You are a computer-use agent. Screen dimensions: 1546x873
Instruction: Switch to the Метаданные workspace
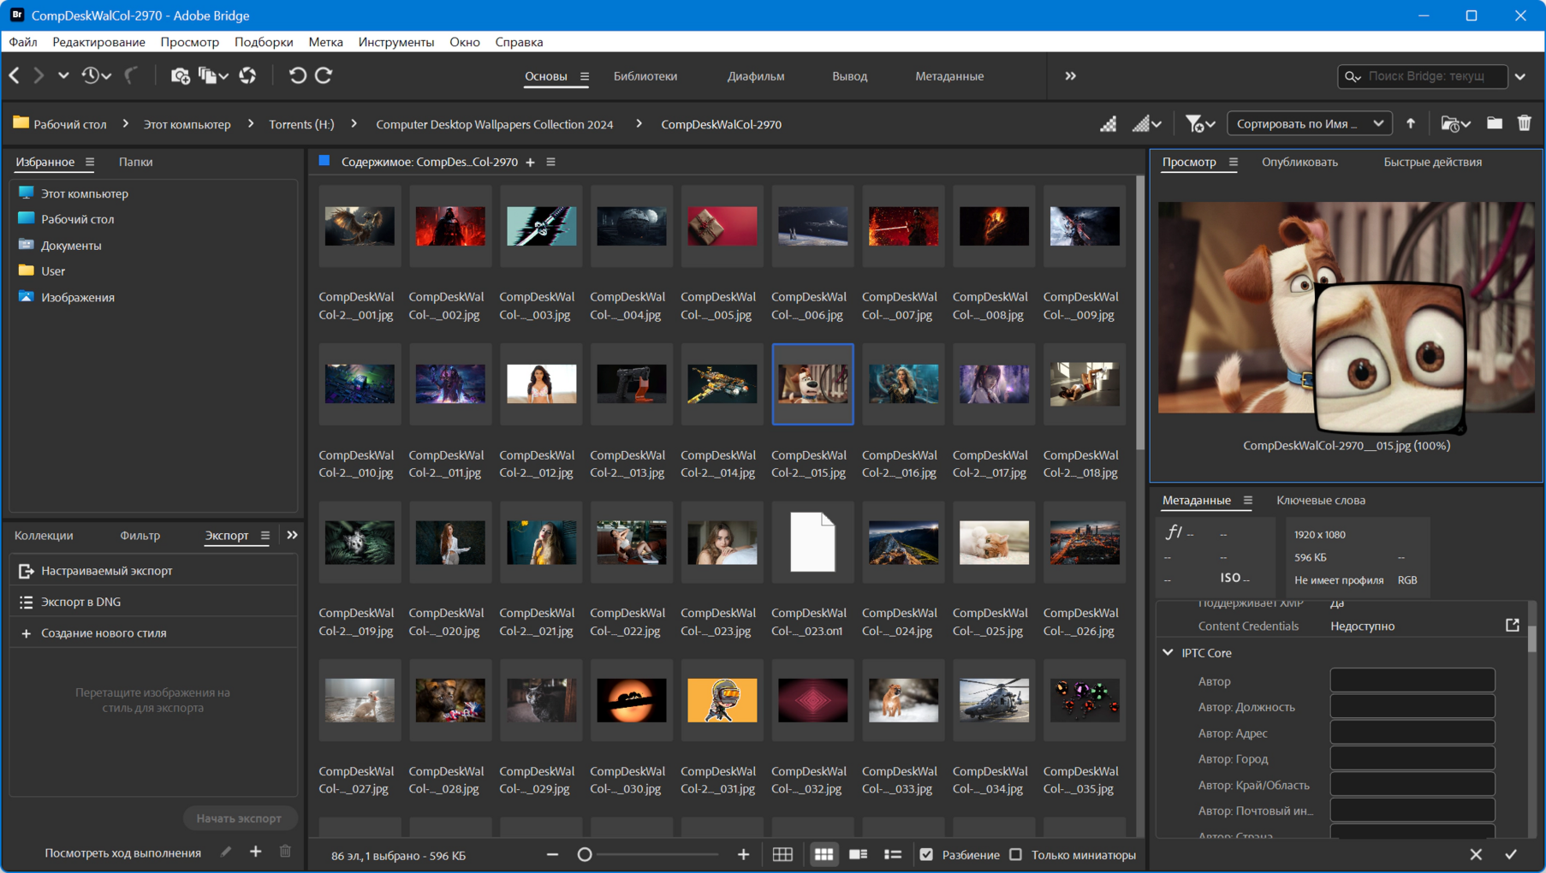[x=949, y=76]
